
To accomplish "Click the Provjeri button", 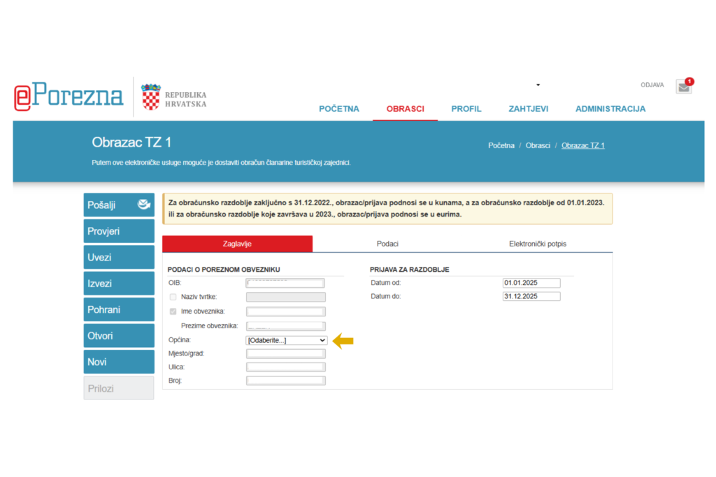I will [x=119, y=231].
